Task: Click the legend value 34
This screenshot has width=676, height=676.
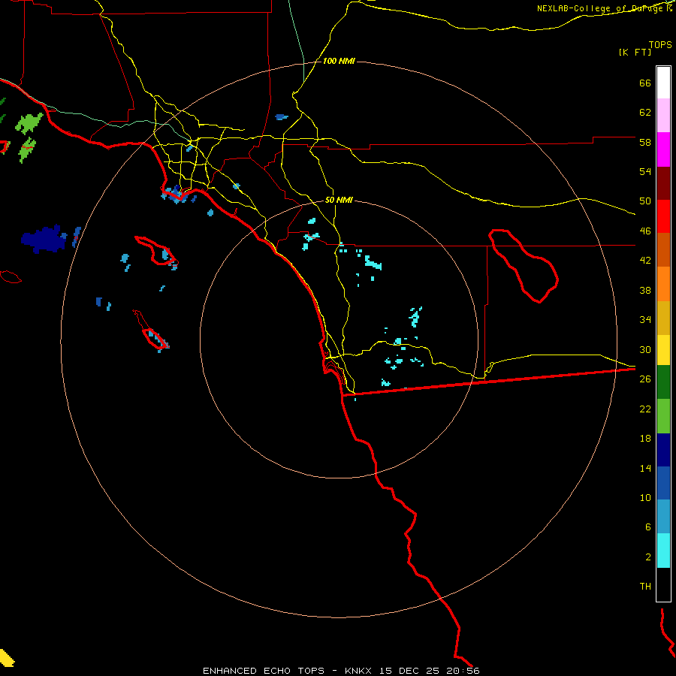Action: (645, 320)
